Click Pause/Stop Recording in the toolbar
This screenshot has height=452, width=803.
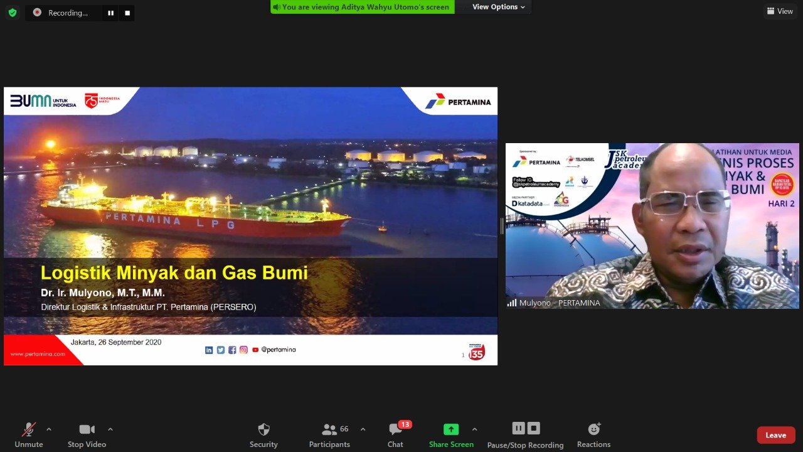click(x=525, y=435)
